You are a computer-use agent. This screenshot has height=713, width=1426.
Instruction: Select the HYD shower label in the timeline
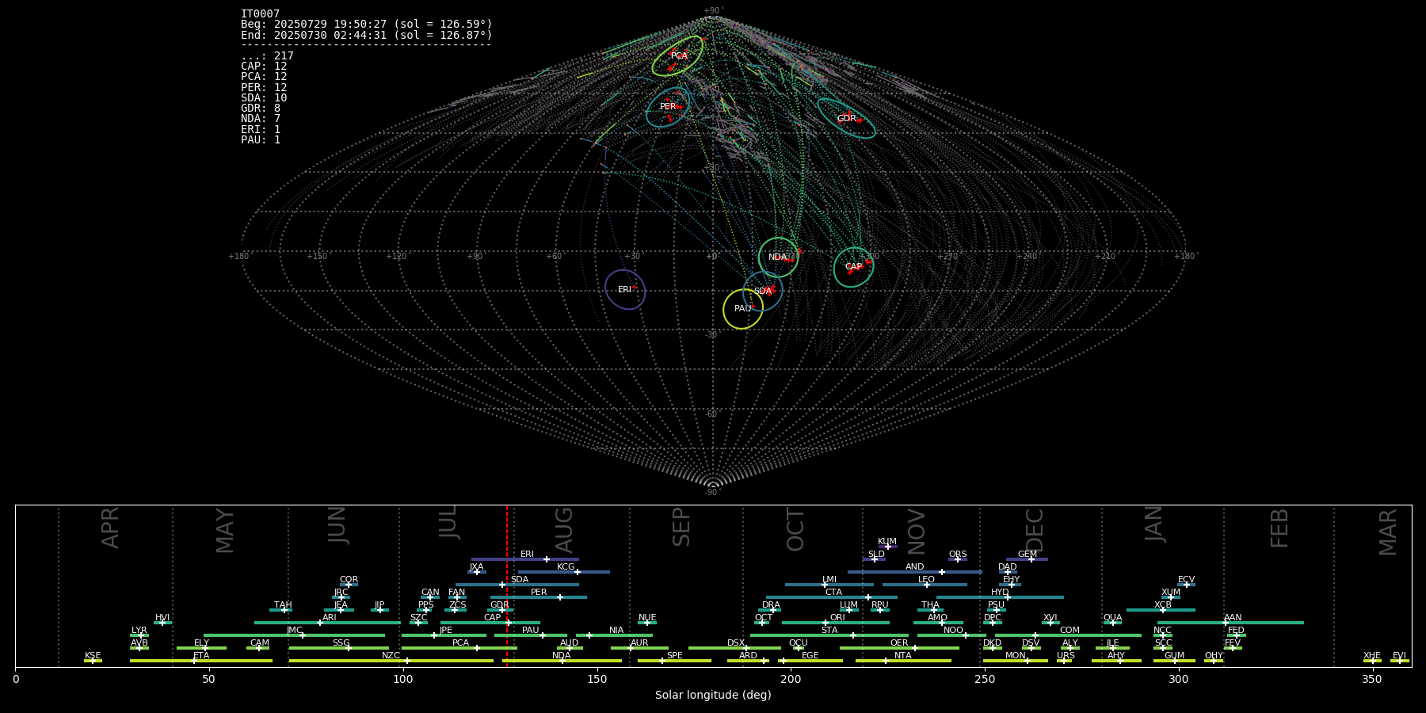[x=1000, y=593]
